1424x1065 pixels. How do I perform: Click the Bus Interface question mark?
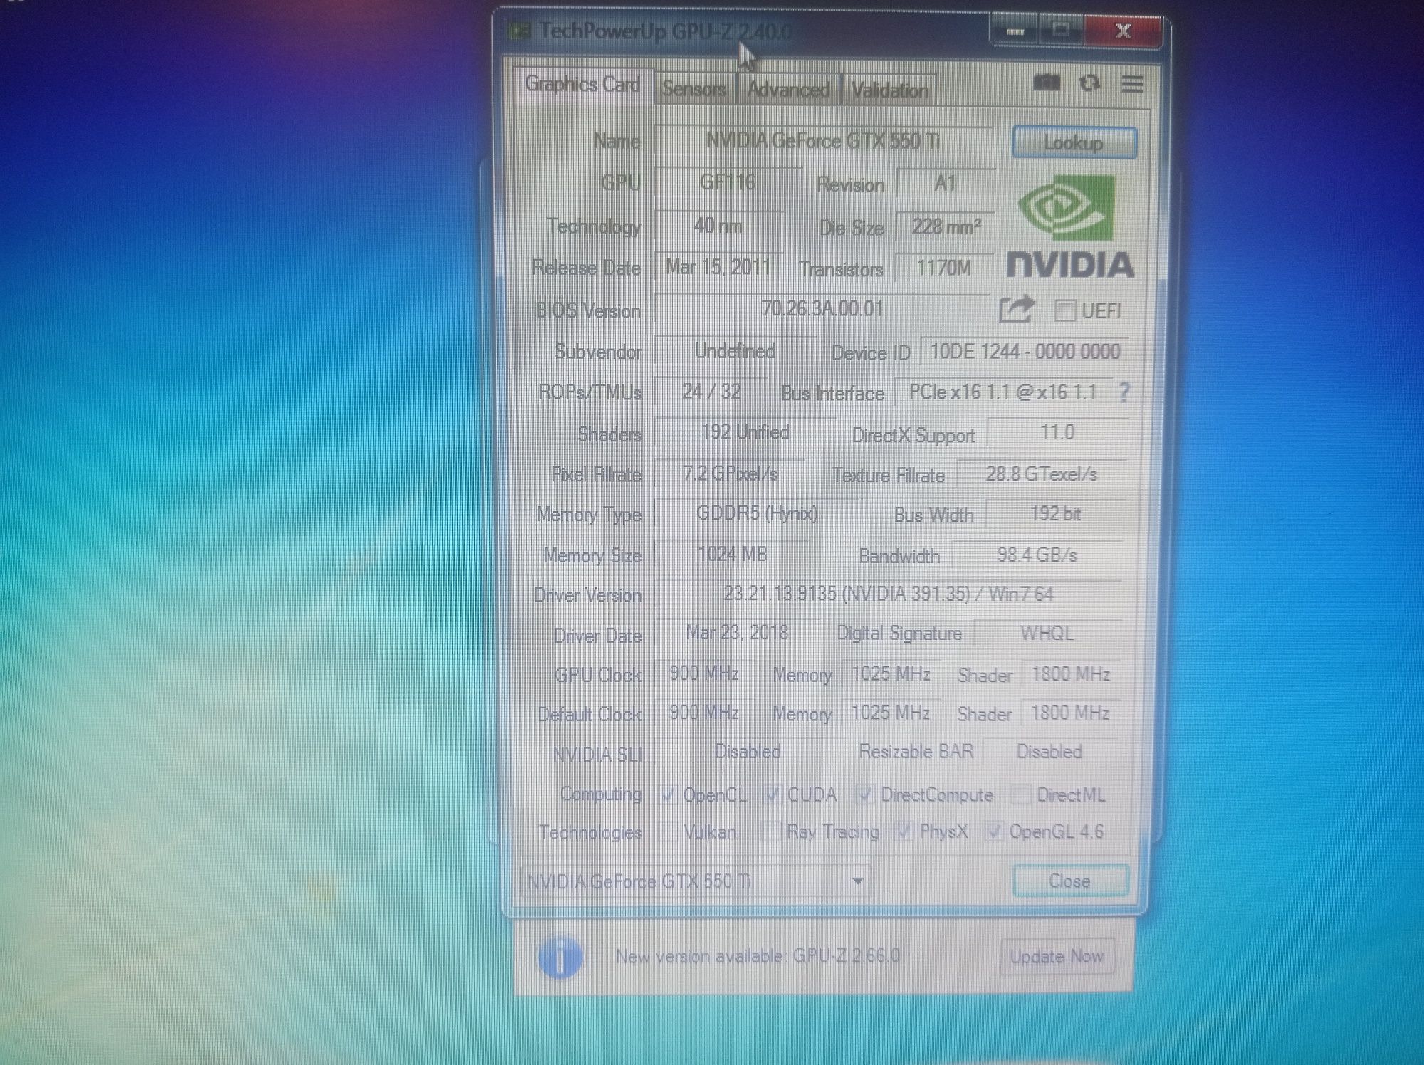point(1124,392)
